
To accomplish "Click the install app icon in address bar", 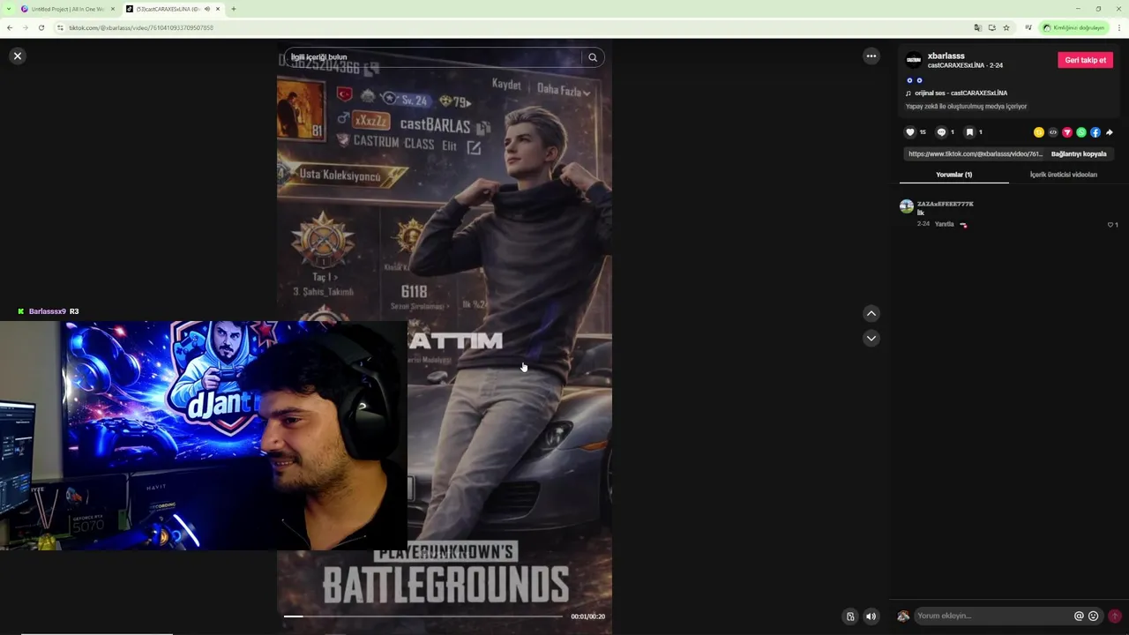I will click(x=991, y=27).
